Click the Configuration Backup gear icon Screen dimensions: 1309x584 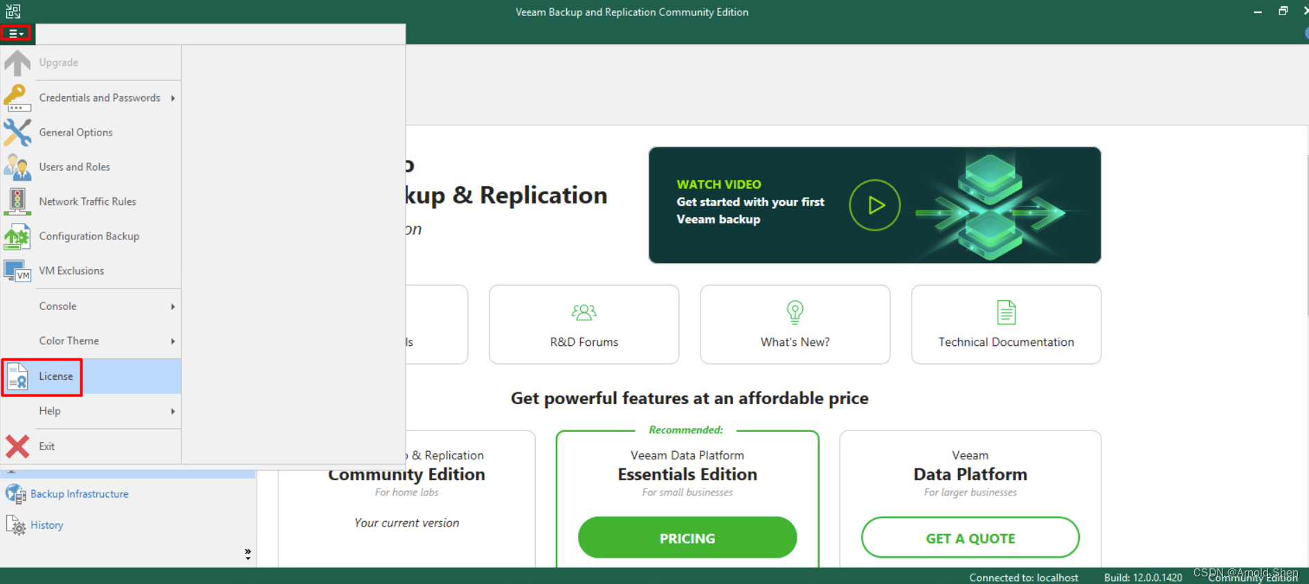(x=17, y=236)
